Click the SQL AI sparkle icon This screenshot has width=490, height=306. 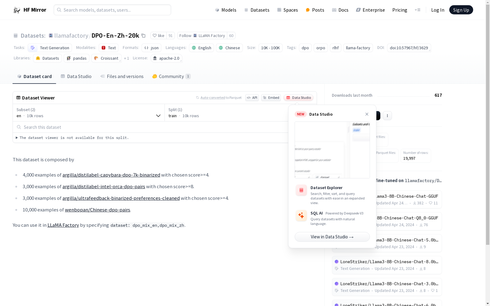click(x=301, y=216)
